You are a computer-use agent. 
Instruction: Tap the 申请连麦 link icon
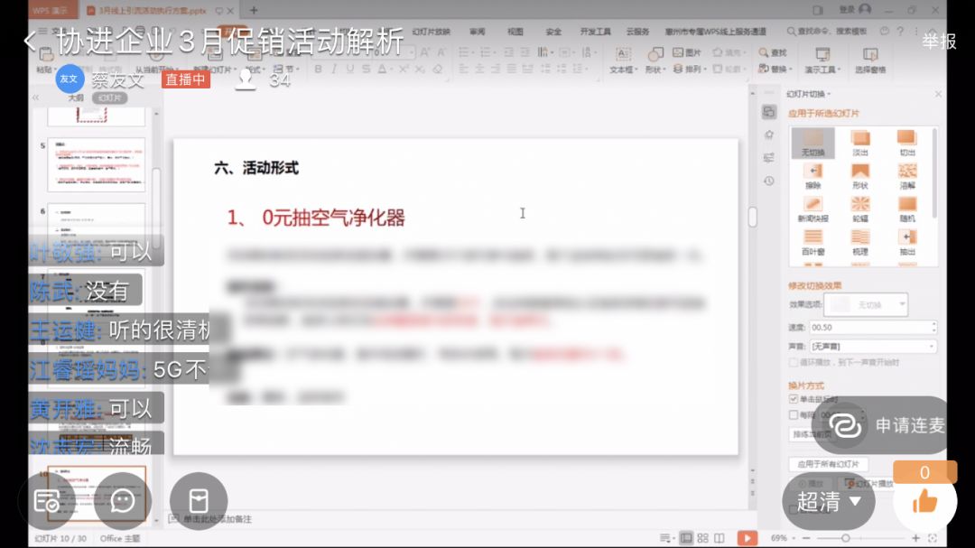click(x=844, y=425)
